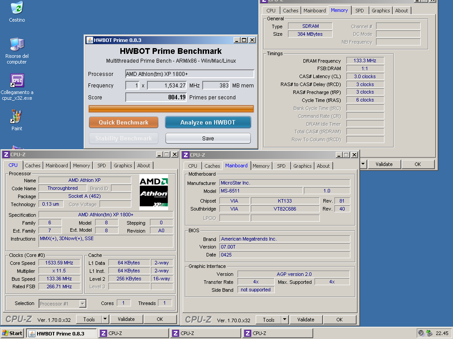This screenshot has width=453, height=339.
Task: Click the 804.19 score field
Action: pos(156,97)
